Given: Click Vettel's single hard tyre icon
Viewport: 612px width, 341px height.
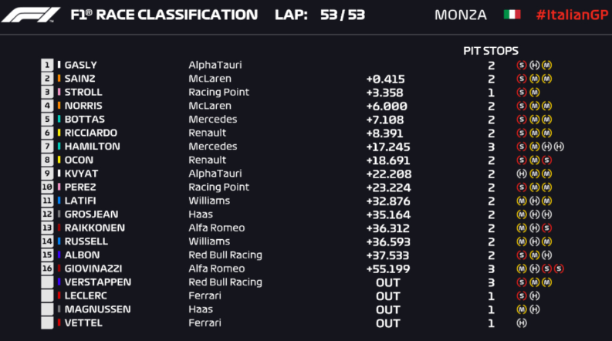Looking at the screenshot, I should click(522, 322).
